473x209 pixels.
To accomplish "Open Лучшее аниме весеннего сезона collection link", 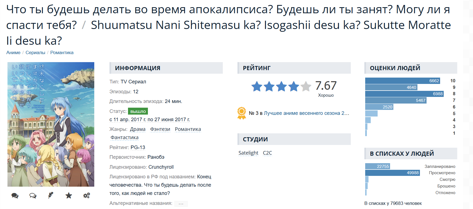I will [306, 113].
